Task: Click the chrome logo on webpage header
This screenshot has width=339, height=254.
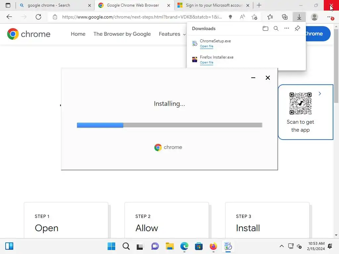Action: [28, 34]
